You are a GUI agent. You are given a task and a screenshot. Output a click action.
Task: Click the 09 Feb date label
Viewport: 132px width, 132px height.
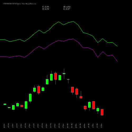(x=4, y=126)
